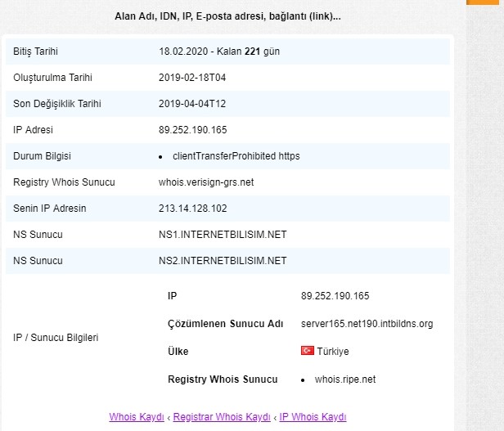Click the Turkish flag icon
The image size is (504, 431).
tap(308, 350)
